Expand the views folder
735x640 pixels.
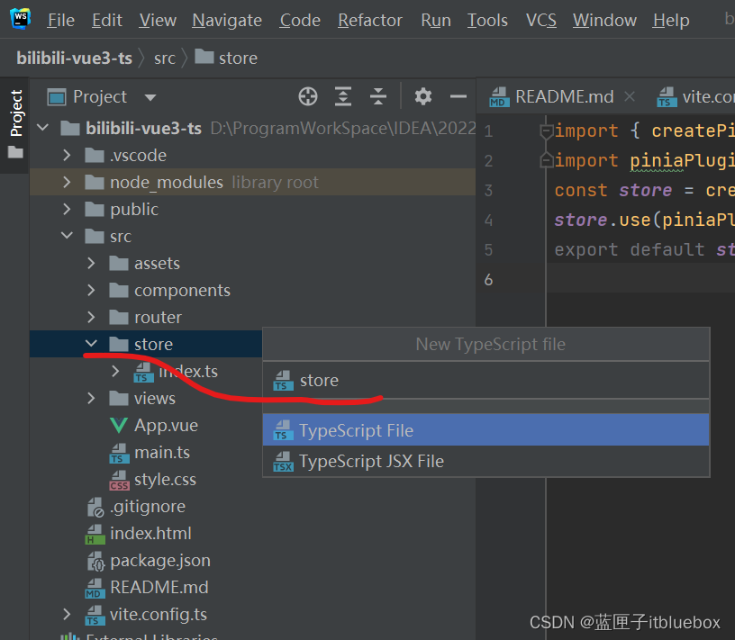pyautogui.click(x=91, y=399)
